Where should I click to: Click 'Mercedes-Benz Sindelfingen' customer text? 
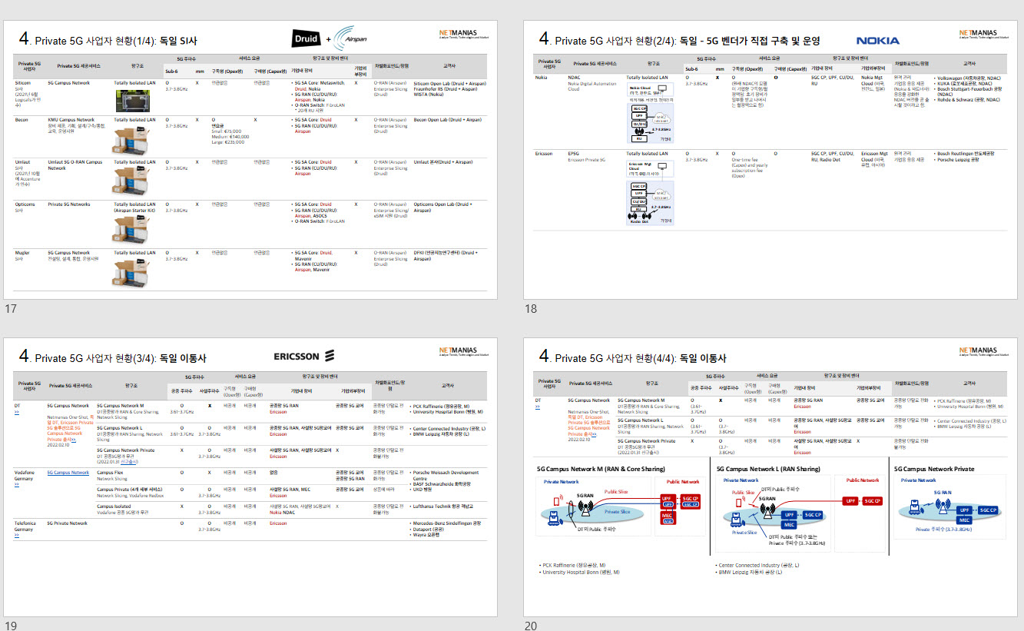tap(447, 523)
